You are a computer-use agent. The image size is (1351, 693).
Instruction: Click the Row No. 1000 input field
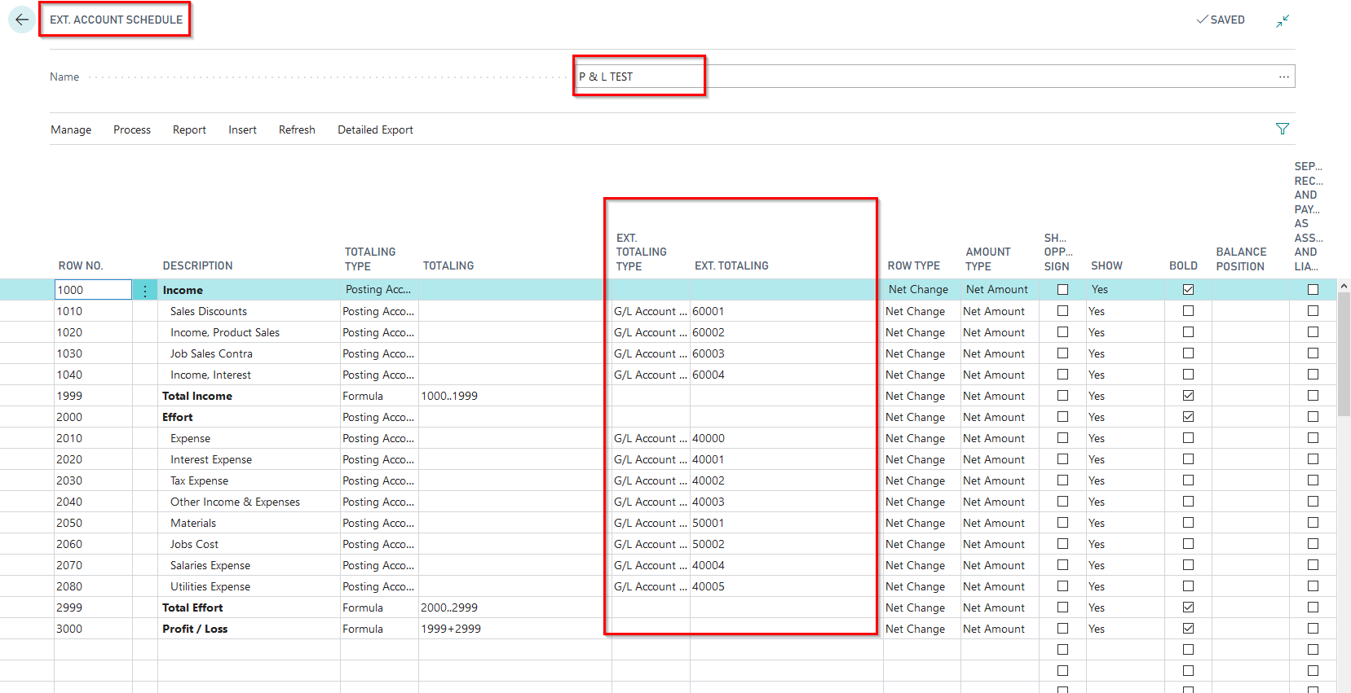[93, 290]
